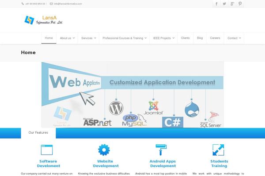Open the Students Training heading link
The image size is (265, 176).
[x=219, y=164]
